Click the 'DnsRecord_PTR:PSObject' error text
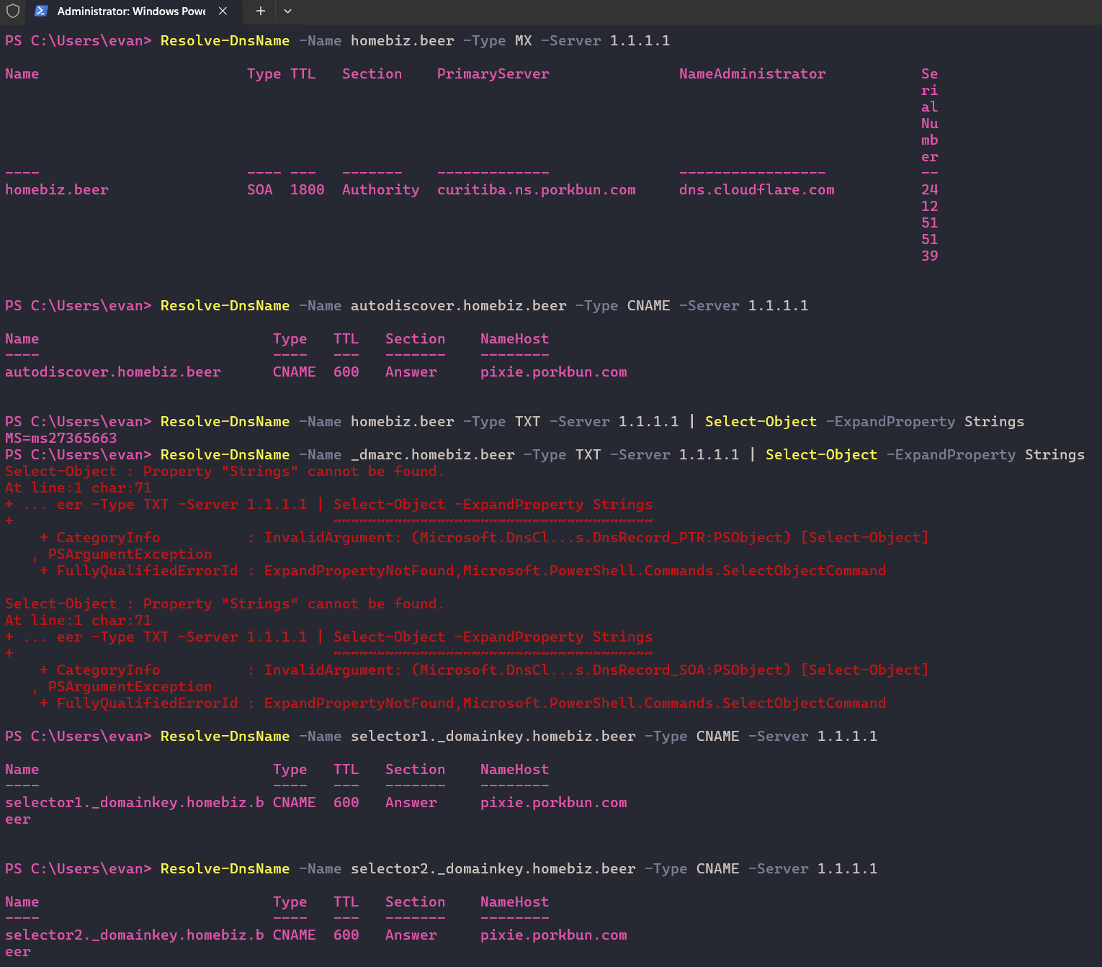 [688, 538]
